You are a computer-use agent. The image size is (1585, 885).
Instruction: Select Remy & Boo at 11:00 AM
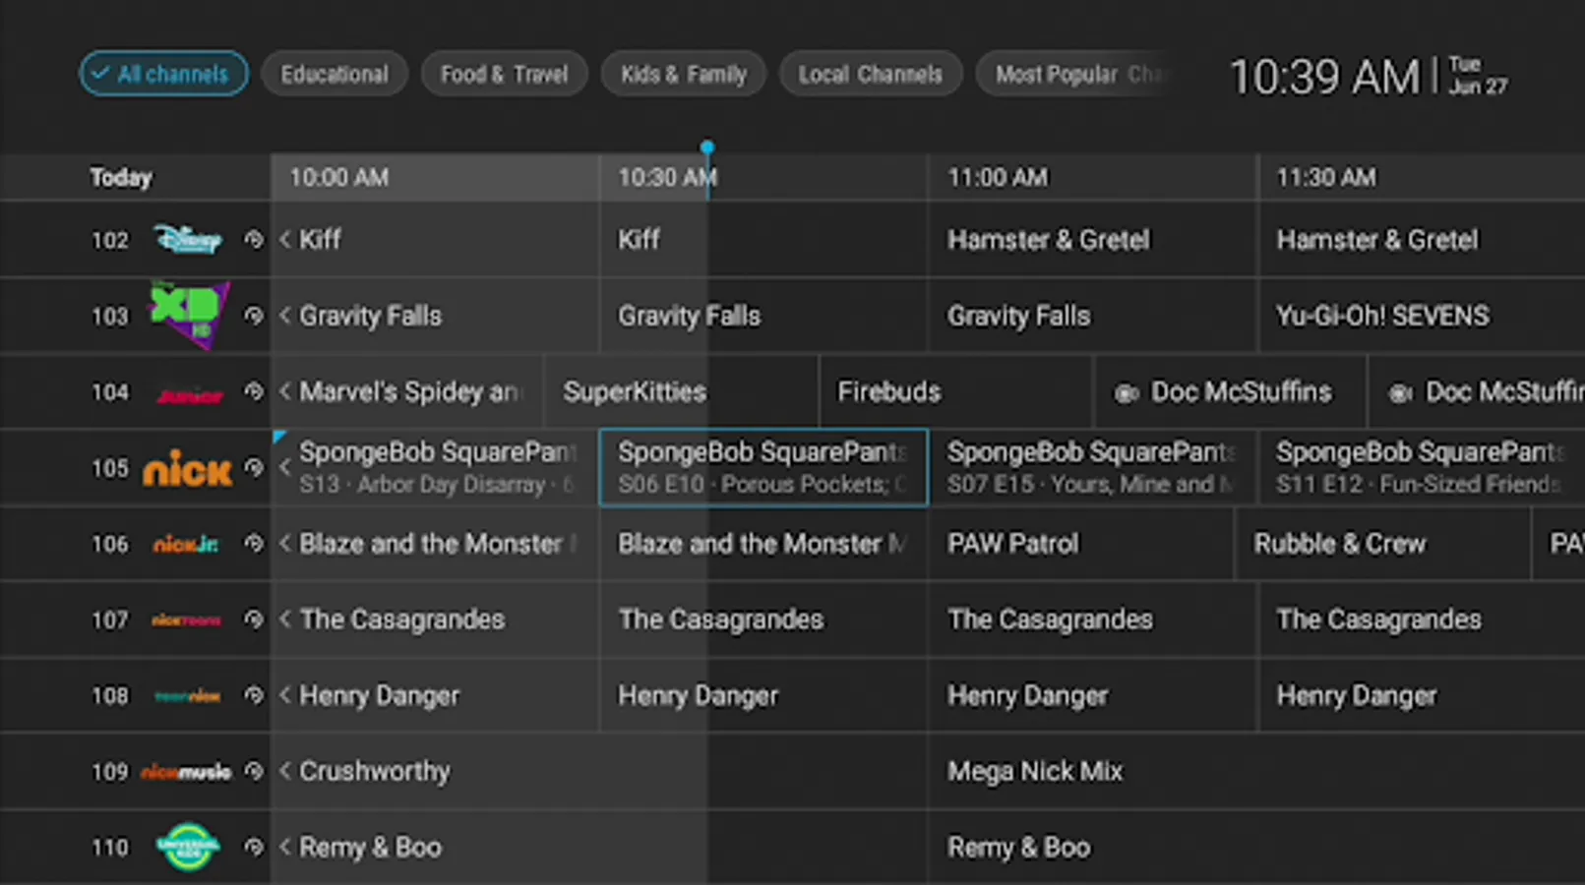[x=1257, y=847]
